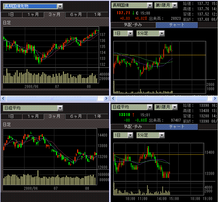Click the 137.71 current price of 長期国債
This screenshot has height=202, width=218.
[x=123, y=13]
